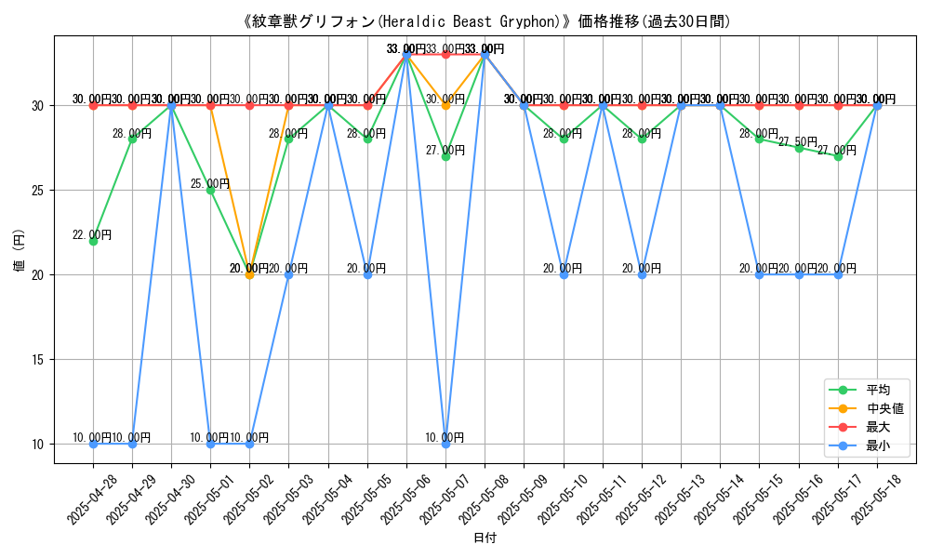Click the y-axis tick value 25
This screenshot has width=930, height=558.
(38, 191)
